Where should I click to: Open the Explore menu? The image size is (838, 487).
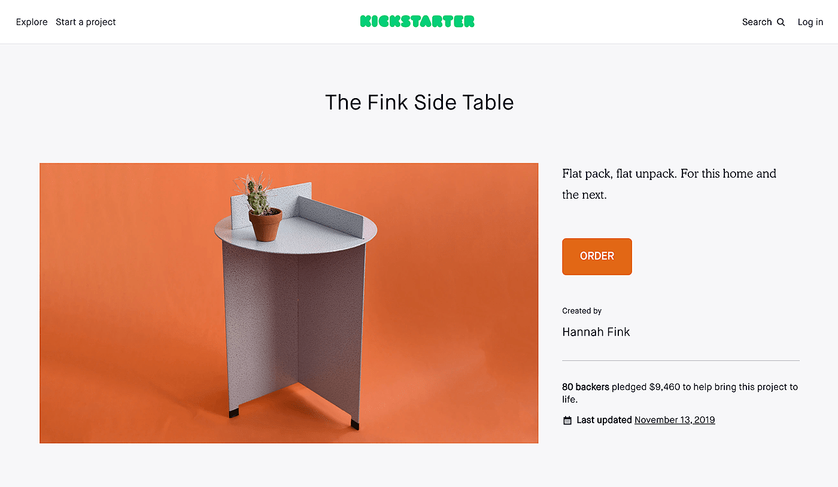tap(32, 22)
